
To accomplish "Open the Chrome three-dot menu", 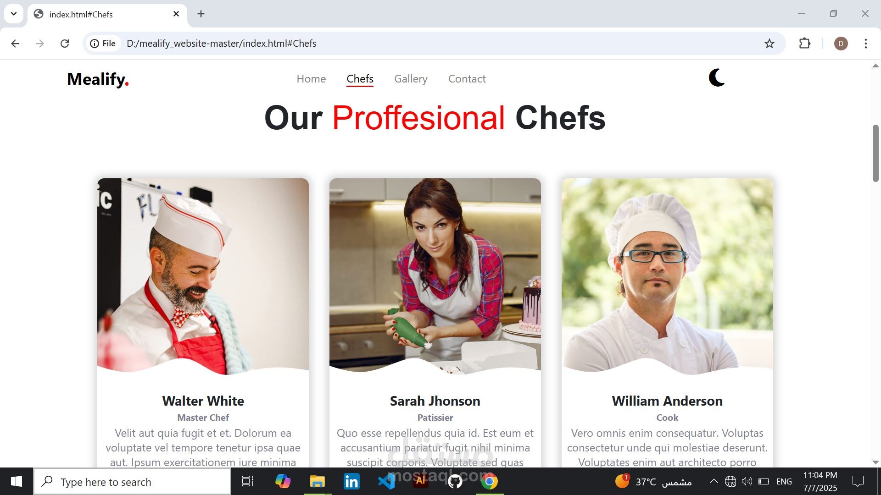I will click(x=866, y=44).
